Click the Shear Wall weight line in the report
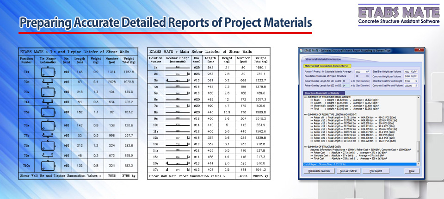This screenshot has width=444, height=199. point(345,106)
